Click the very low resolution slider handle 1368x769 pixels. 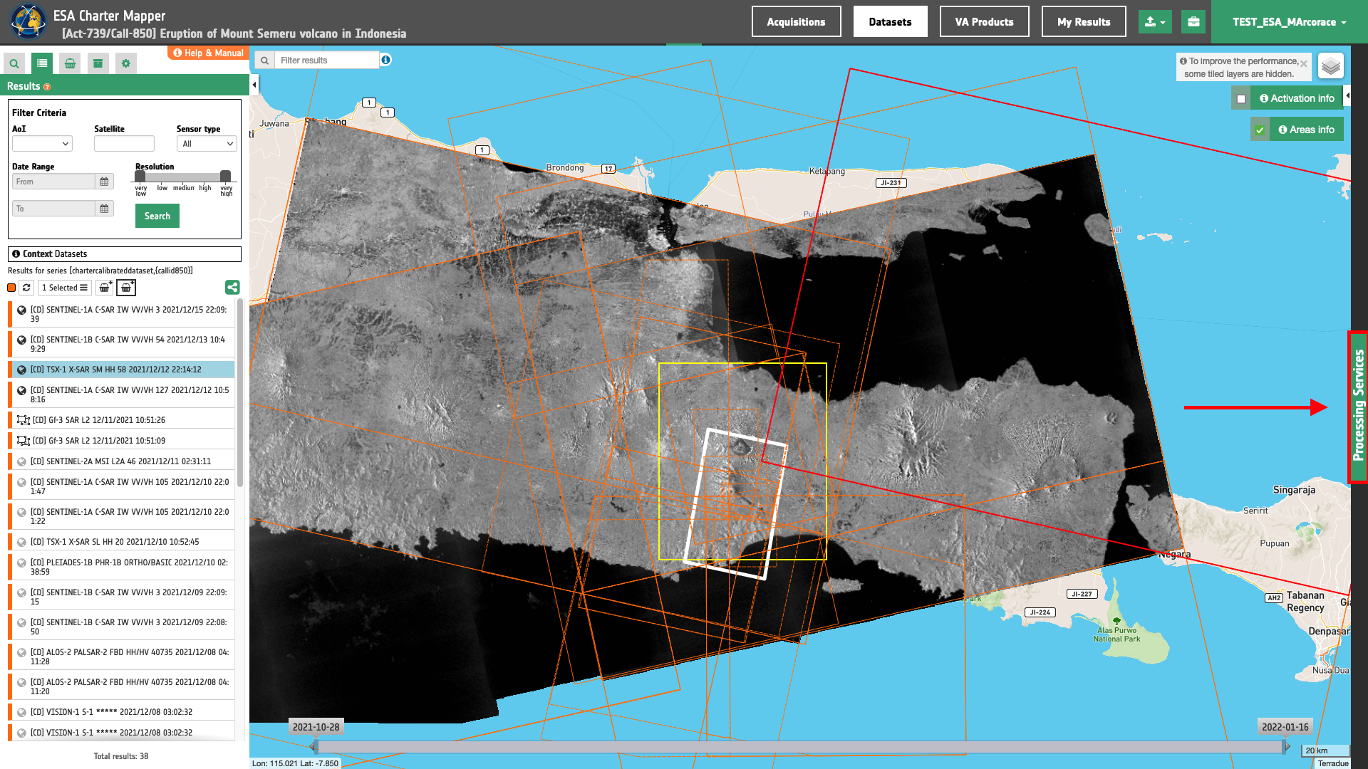click(140, 176)
